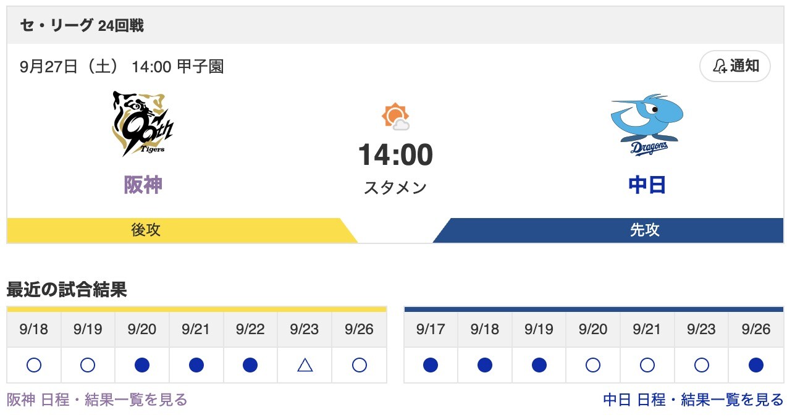The height and width of the screenshot is (420, 787).
Task: Select Hanshin's 9/23 draw triangle mark
Action: (303, 366)
